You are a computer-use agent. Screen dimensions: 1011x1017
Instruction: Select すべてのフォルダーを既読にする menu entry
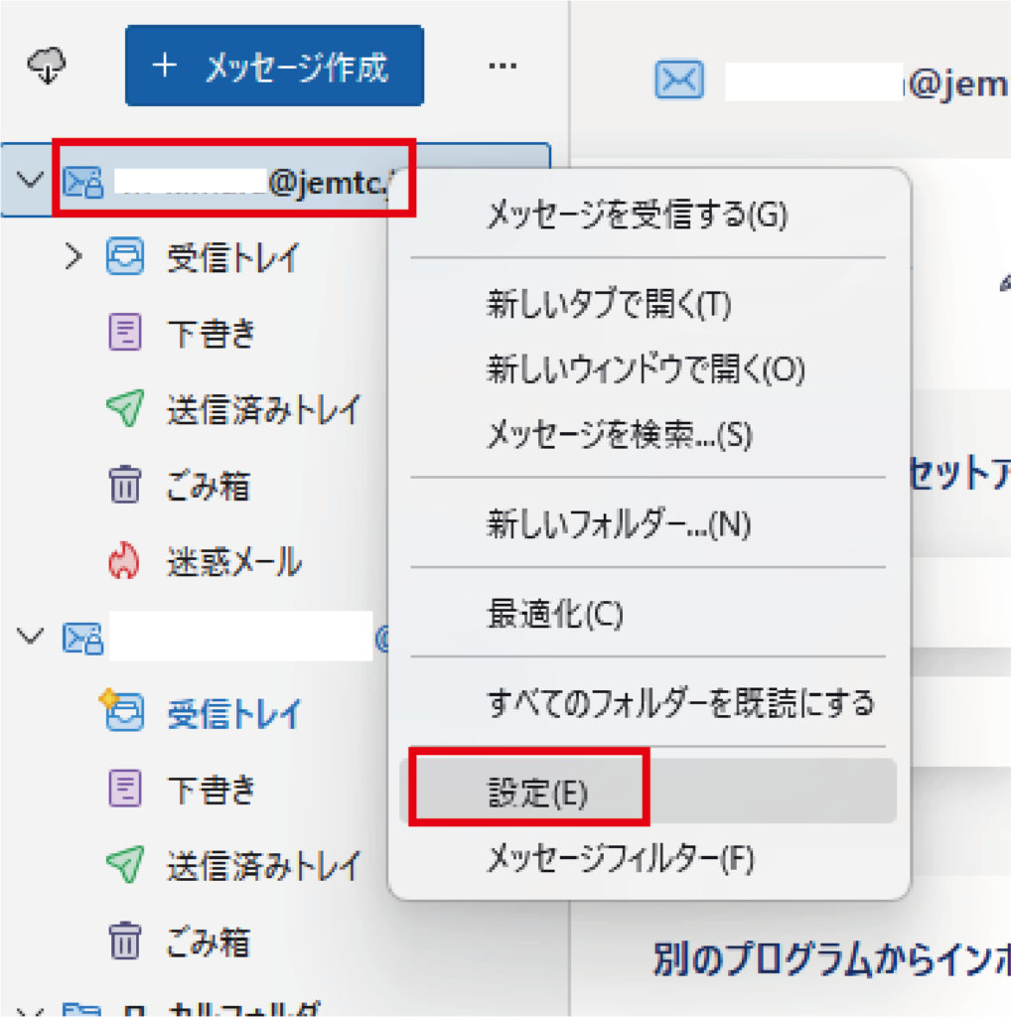pos(680,703)
